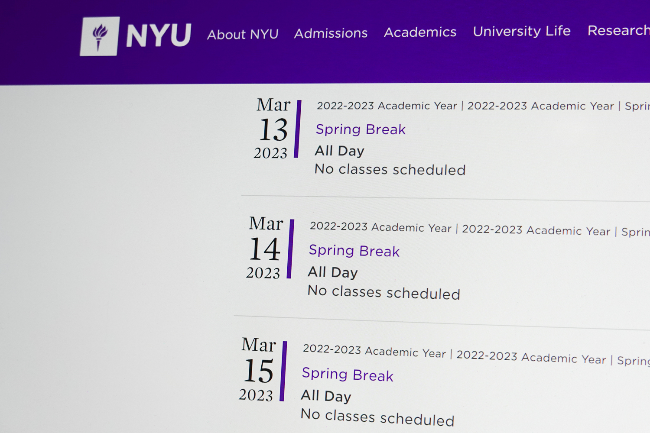Select first 2022-2023 Academic Year tag on Mar 15
This screenshot has height=433, width=650.
coord(374,351)
